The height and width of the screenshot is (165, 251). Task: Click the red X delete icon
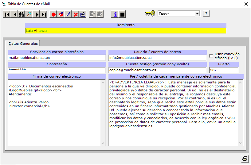76,14
